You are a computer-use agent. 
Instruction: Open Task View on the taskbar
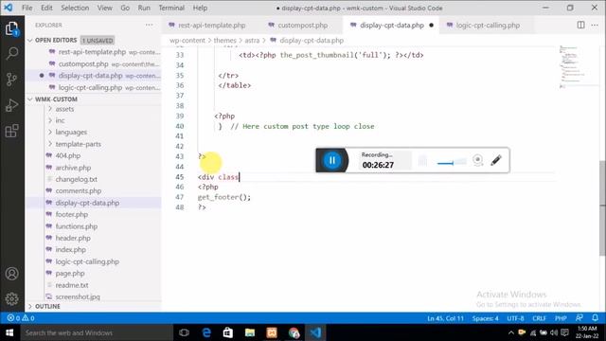click(184, 332)
